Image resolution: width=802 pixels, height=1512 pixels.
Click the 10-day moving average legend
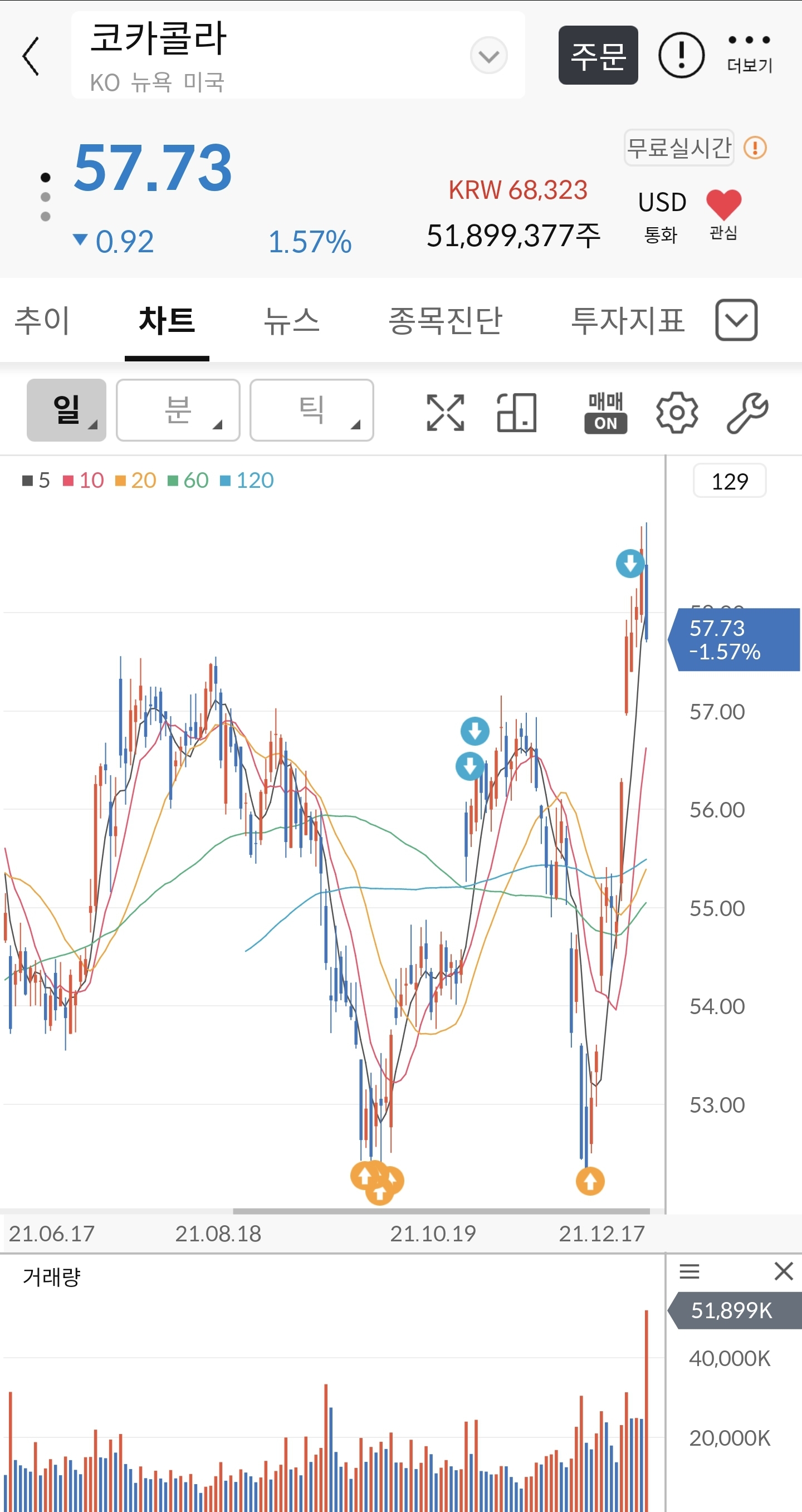[84, 480]
